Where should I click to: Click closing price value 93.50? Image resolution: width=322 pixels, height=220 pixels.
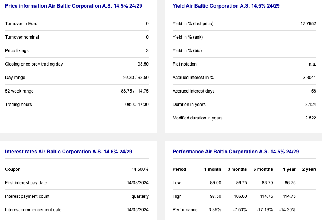143,64
